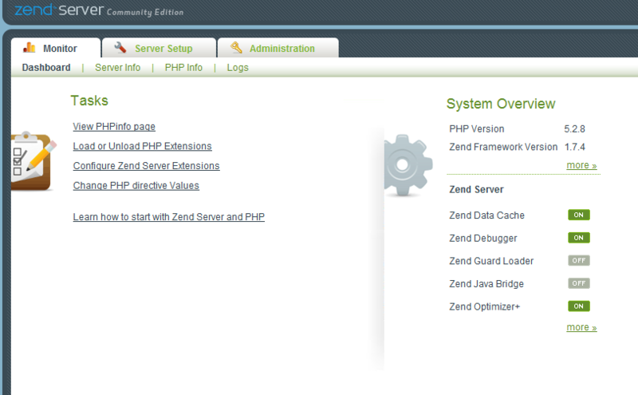Viewport: 638px width, 395px height.
Task: Click the more link under Zend Framework Version
Action: (x=581, y=165)
